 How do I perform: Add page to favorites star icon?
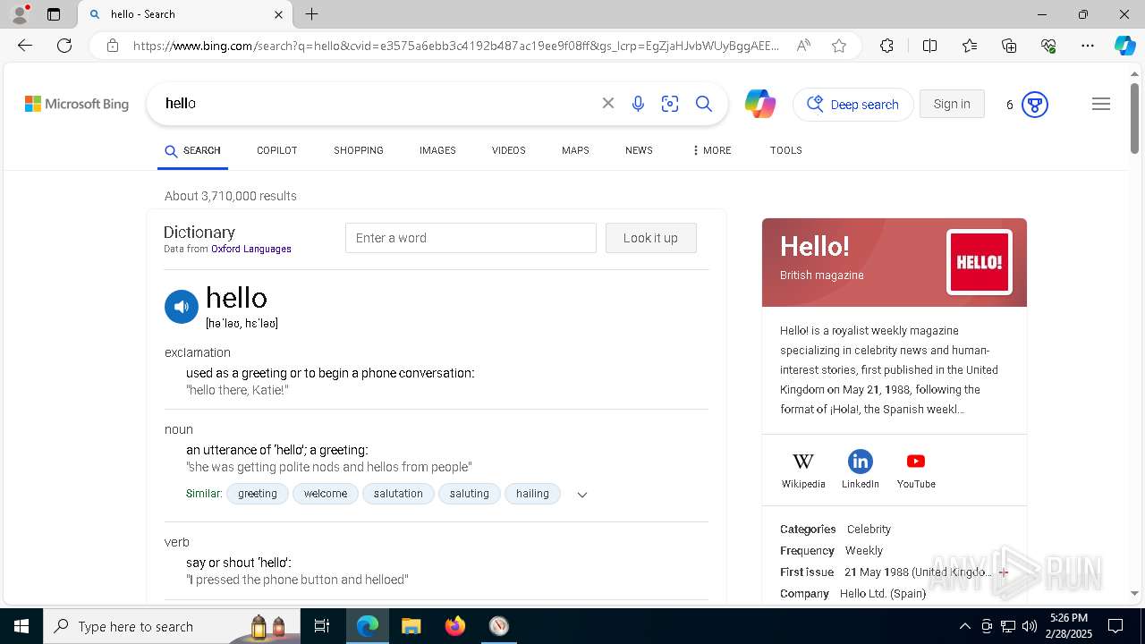point(839,46)
